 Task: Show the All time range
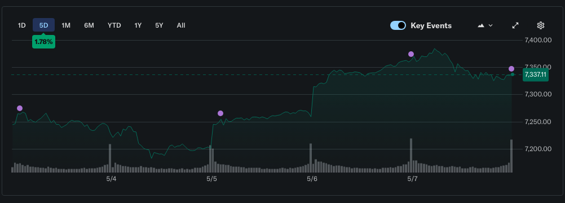pos(181,25)
